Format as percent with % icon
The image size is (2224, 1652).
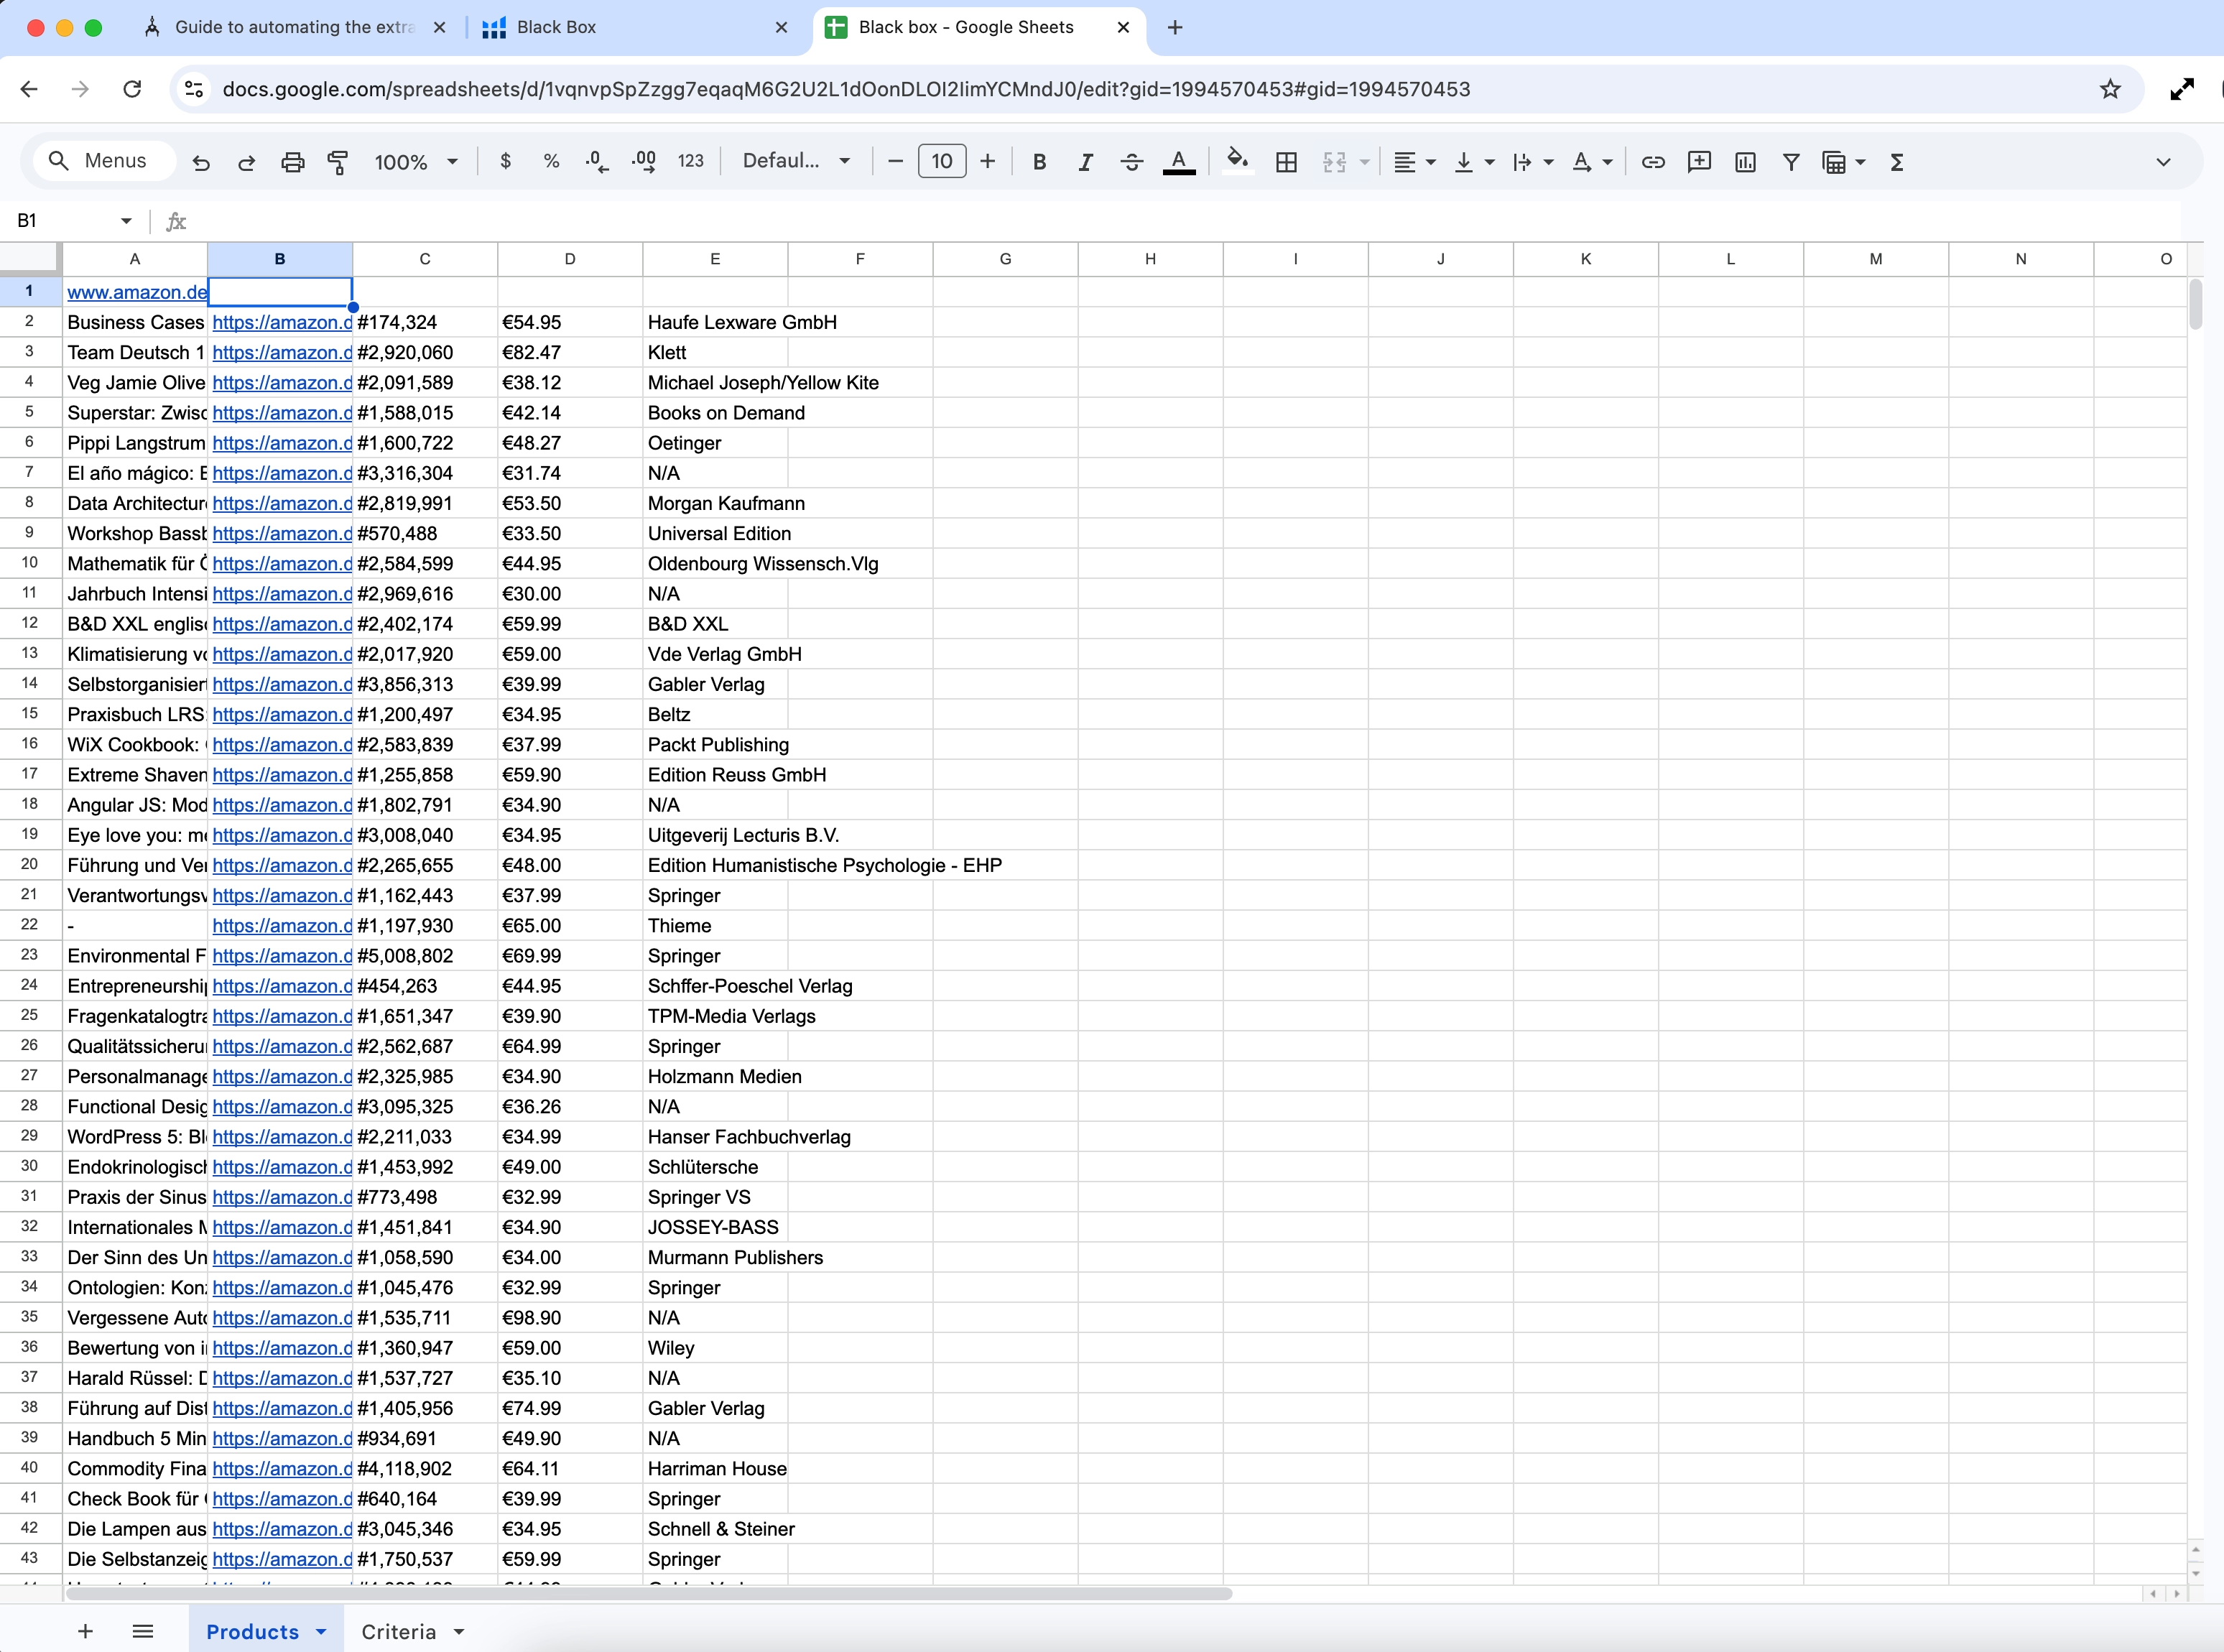(x=551, y=161)
